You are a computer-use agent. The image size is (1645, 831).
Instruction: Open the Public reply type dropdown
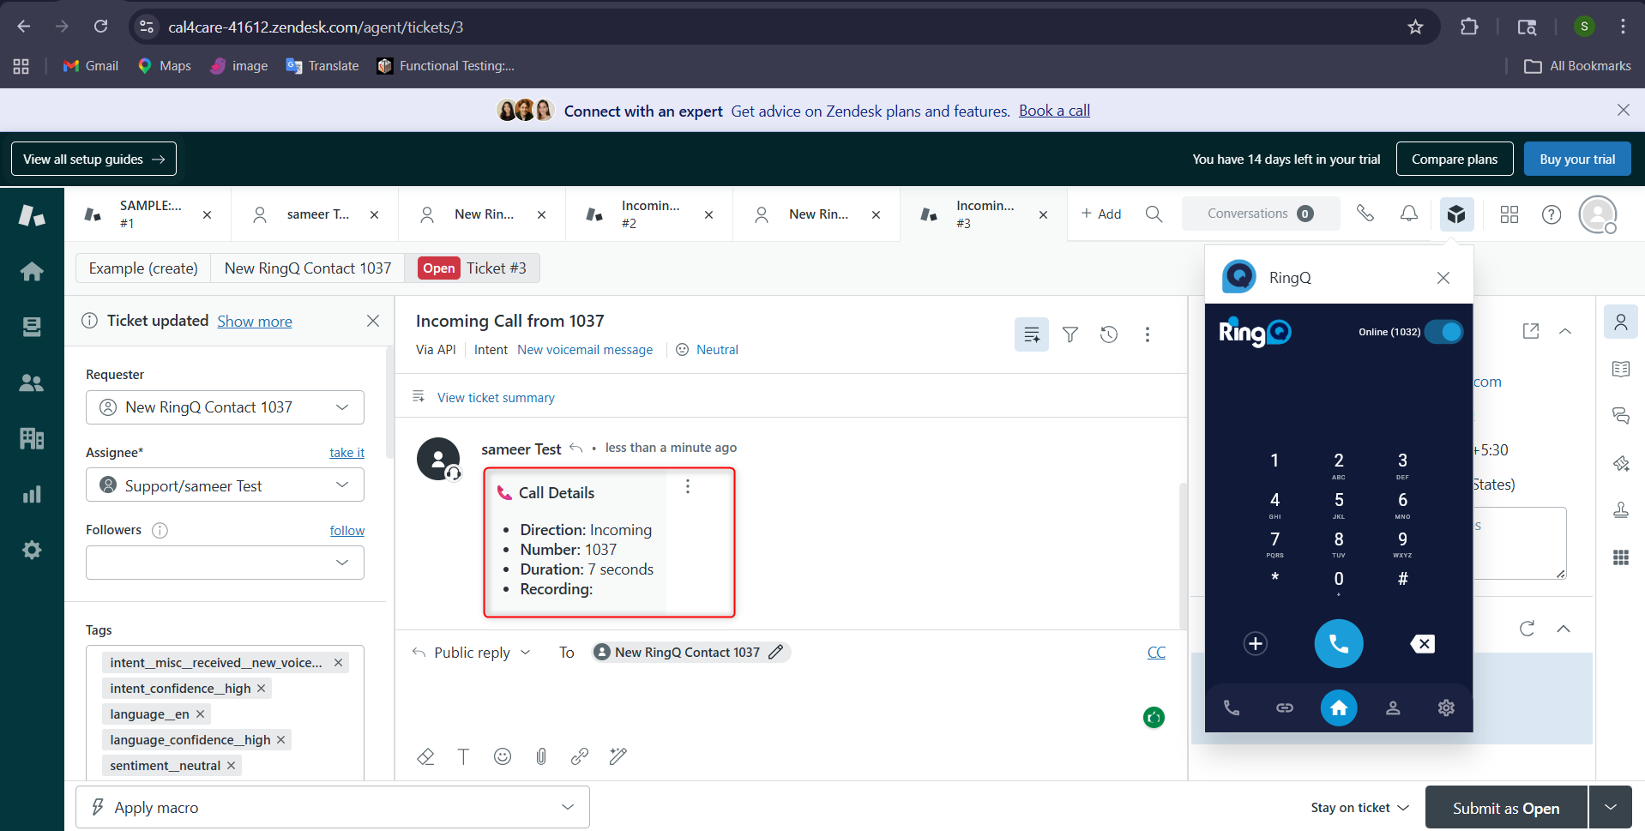coord(472,653)
